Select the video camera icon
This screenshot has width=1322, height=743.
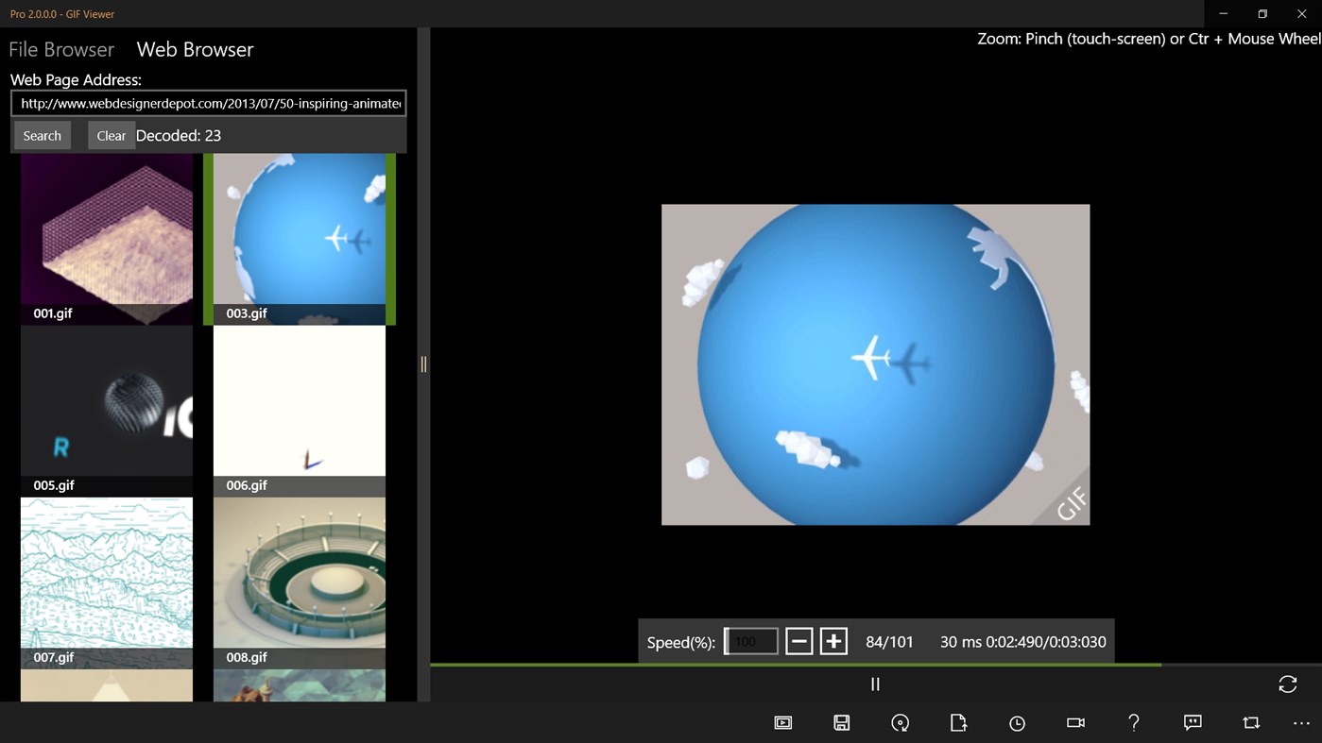(x=1075, y=723)
